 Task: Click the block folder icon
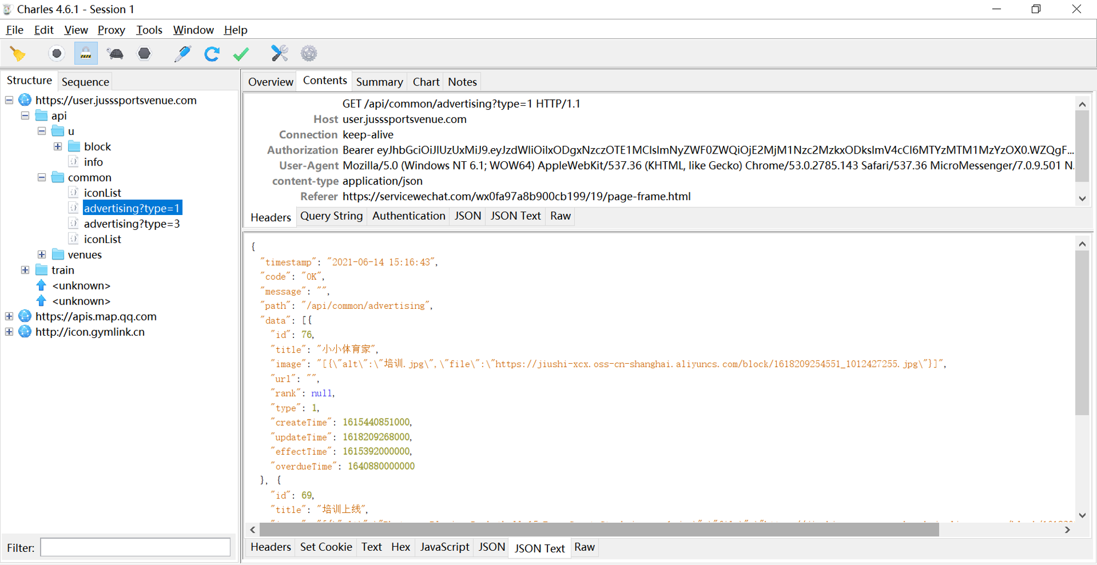click(x=74, y=146)
